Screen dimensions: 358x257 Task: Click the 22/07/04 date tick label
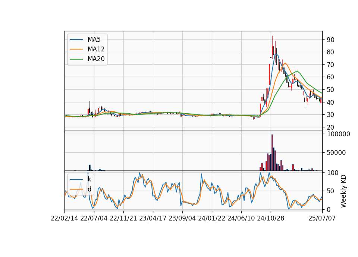tap(94, 218)
